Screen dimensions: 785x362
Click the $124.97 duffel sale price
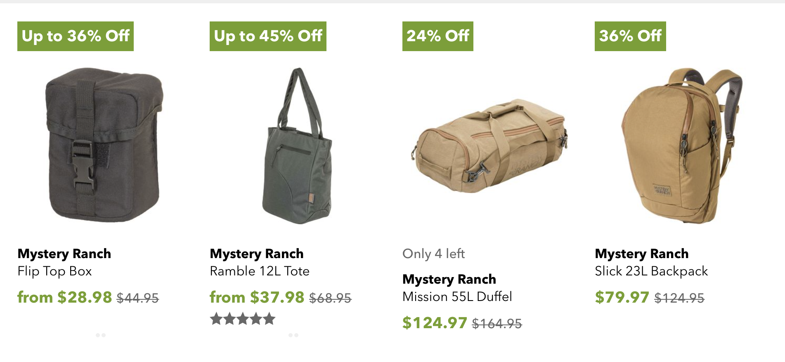(x=435, y=323)
